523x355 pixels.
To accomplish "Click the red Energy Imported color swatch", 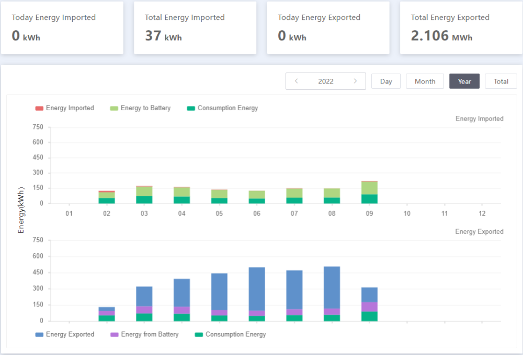I will pyautogui.click(x=39, y=108).
